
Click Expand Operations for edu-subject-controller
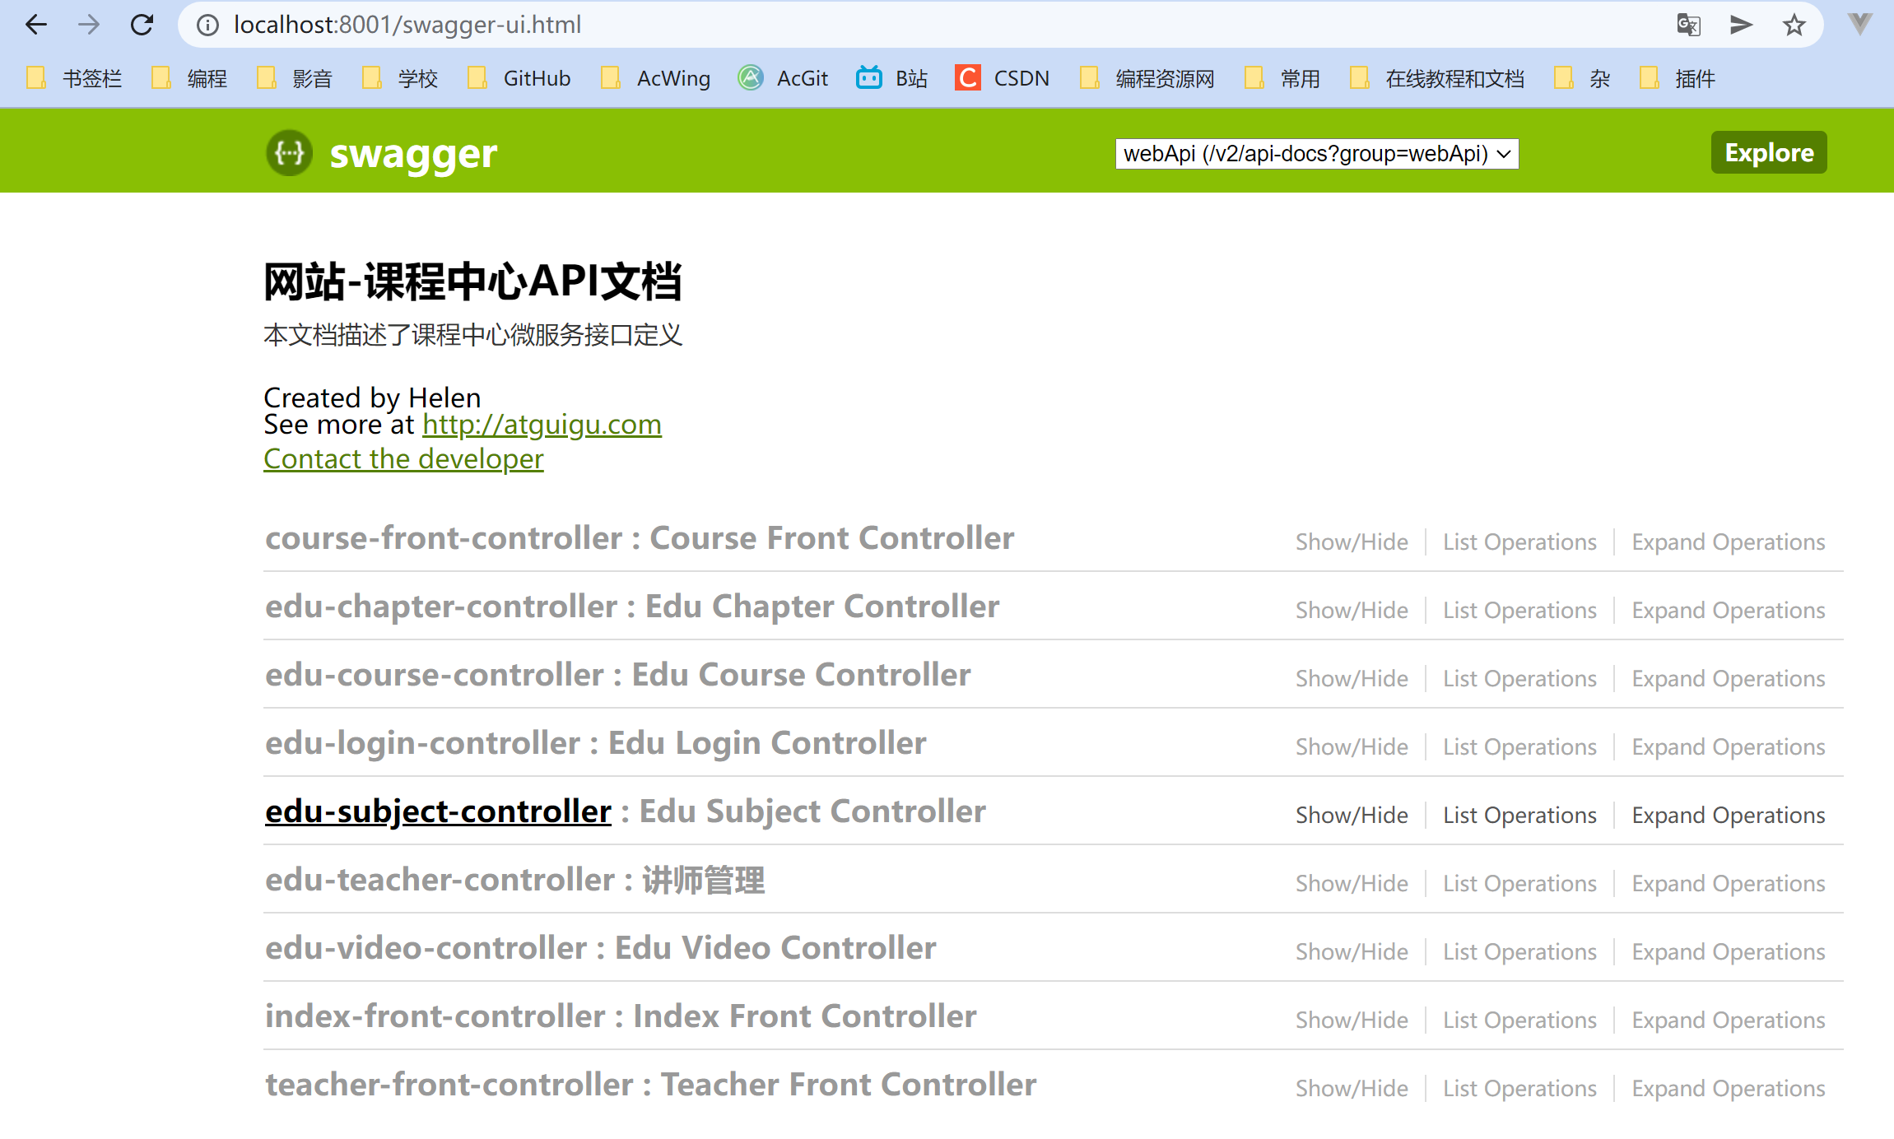point(1729,816)
